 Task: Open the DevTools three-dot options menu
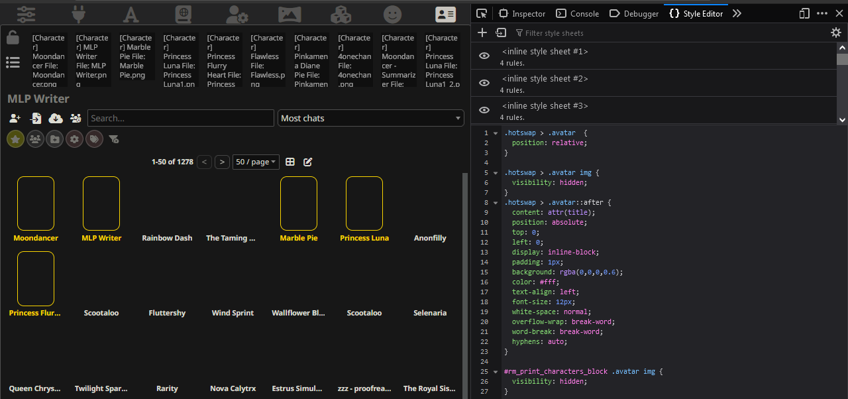(x=822, y=13)
